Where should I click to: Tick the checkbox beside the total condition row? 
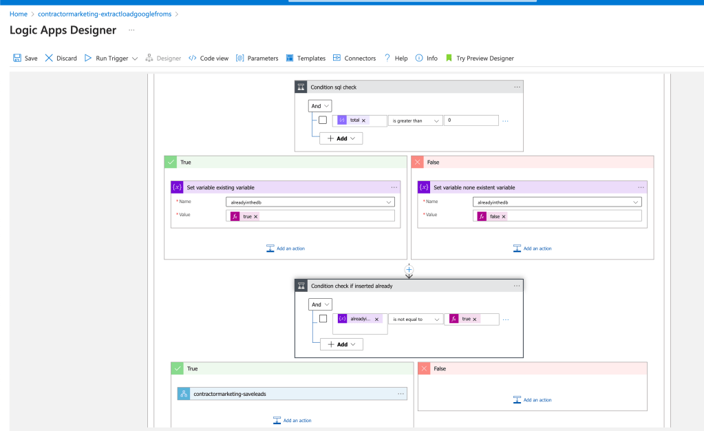(x=323, y=120)
